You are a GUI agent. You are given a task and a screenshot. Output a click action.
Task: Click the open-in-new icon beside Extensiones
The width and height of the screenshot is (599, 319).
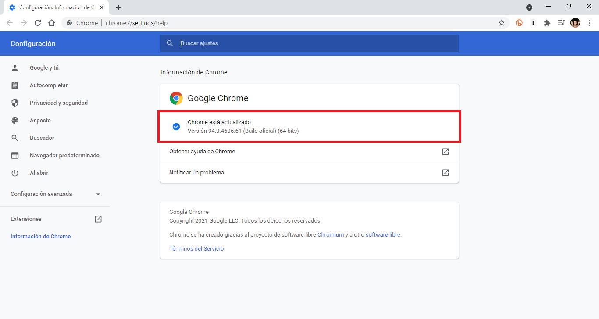coord(98,219)
